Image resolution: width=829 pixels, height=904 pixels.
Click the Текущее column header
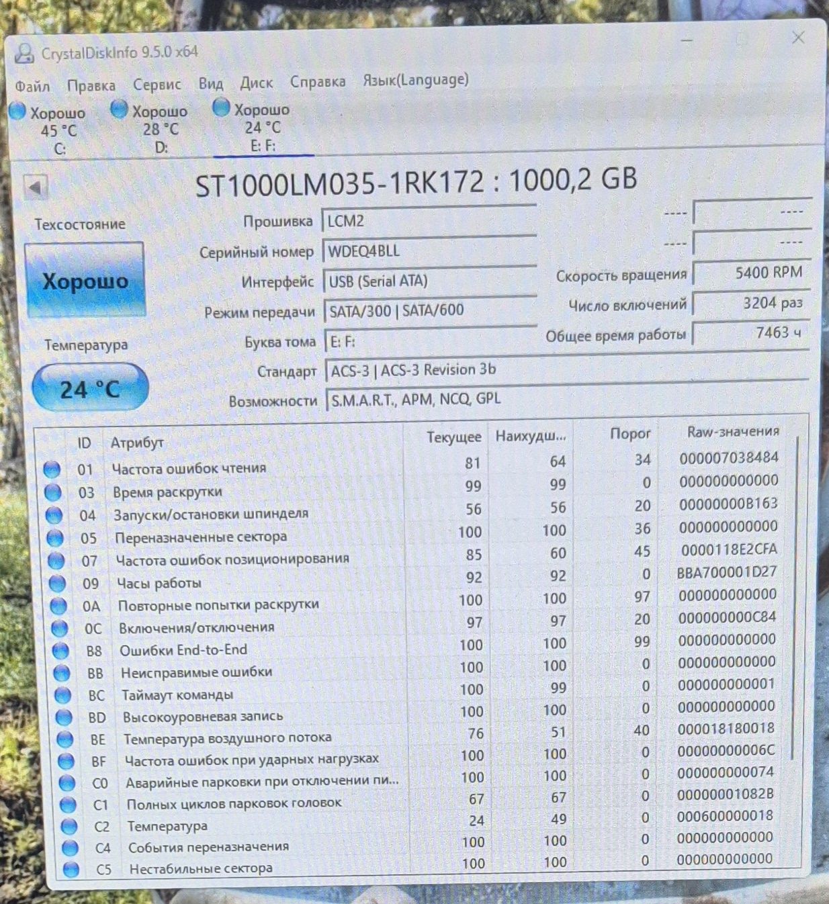454,437
